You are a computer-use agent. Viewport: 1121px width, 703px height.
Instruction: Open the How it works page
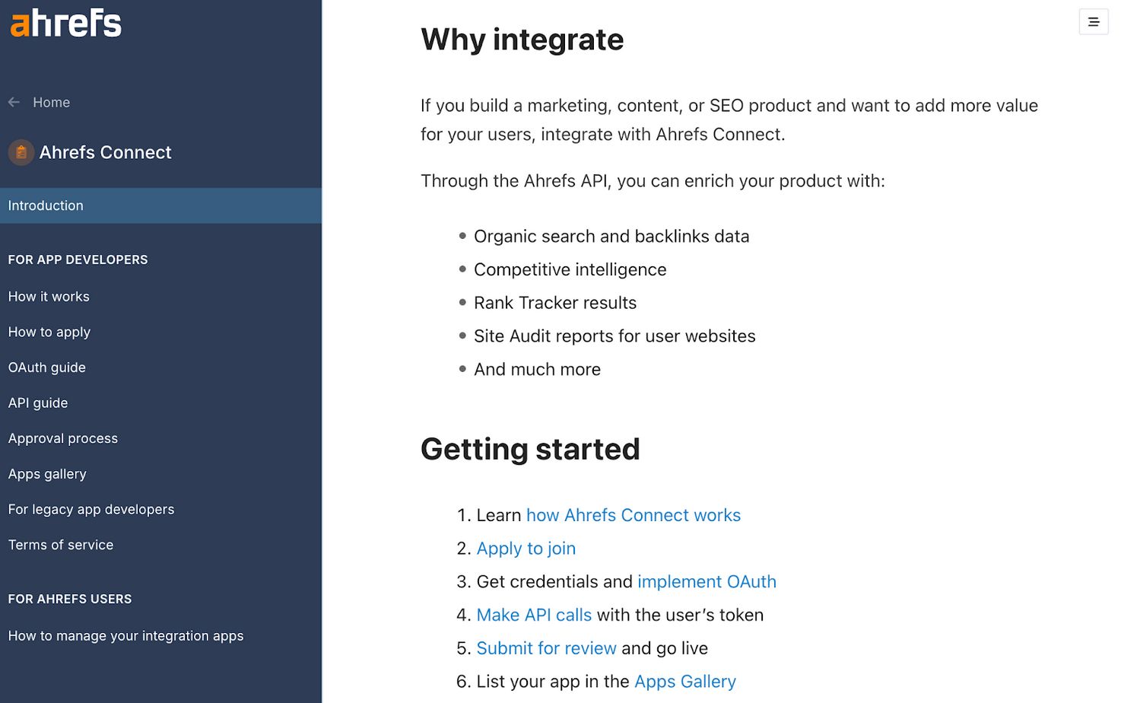[x=49, y=297]
